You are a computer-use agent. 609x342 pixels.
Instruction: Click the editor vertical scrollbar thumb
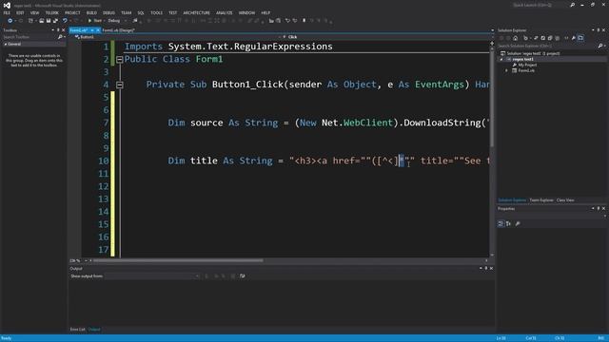492,98
